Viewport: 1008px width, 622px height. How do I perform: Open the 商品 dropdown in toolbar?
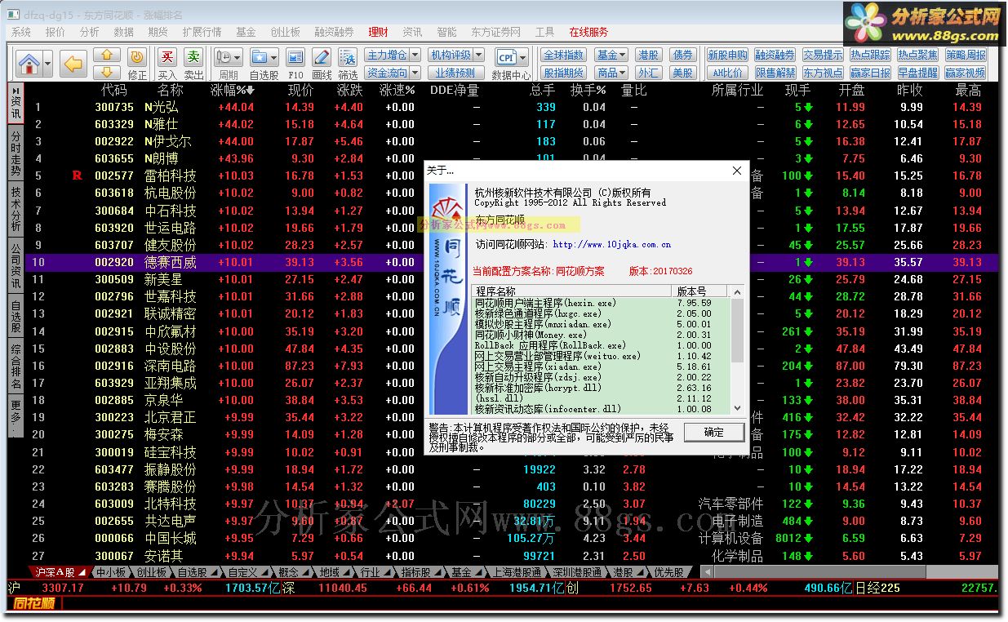611,72
